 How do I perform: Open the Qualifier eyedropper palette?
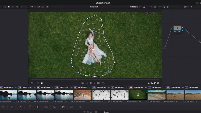point(20,107)
